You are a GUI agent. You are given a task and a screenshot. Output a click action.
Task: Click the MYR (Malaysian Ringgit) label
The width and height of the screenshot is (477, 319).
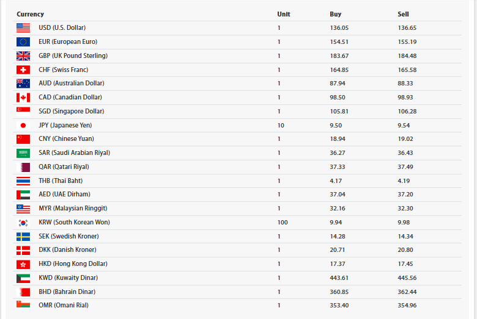click(73, 208)
